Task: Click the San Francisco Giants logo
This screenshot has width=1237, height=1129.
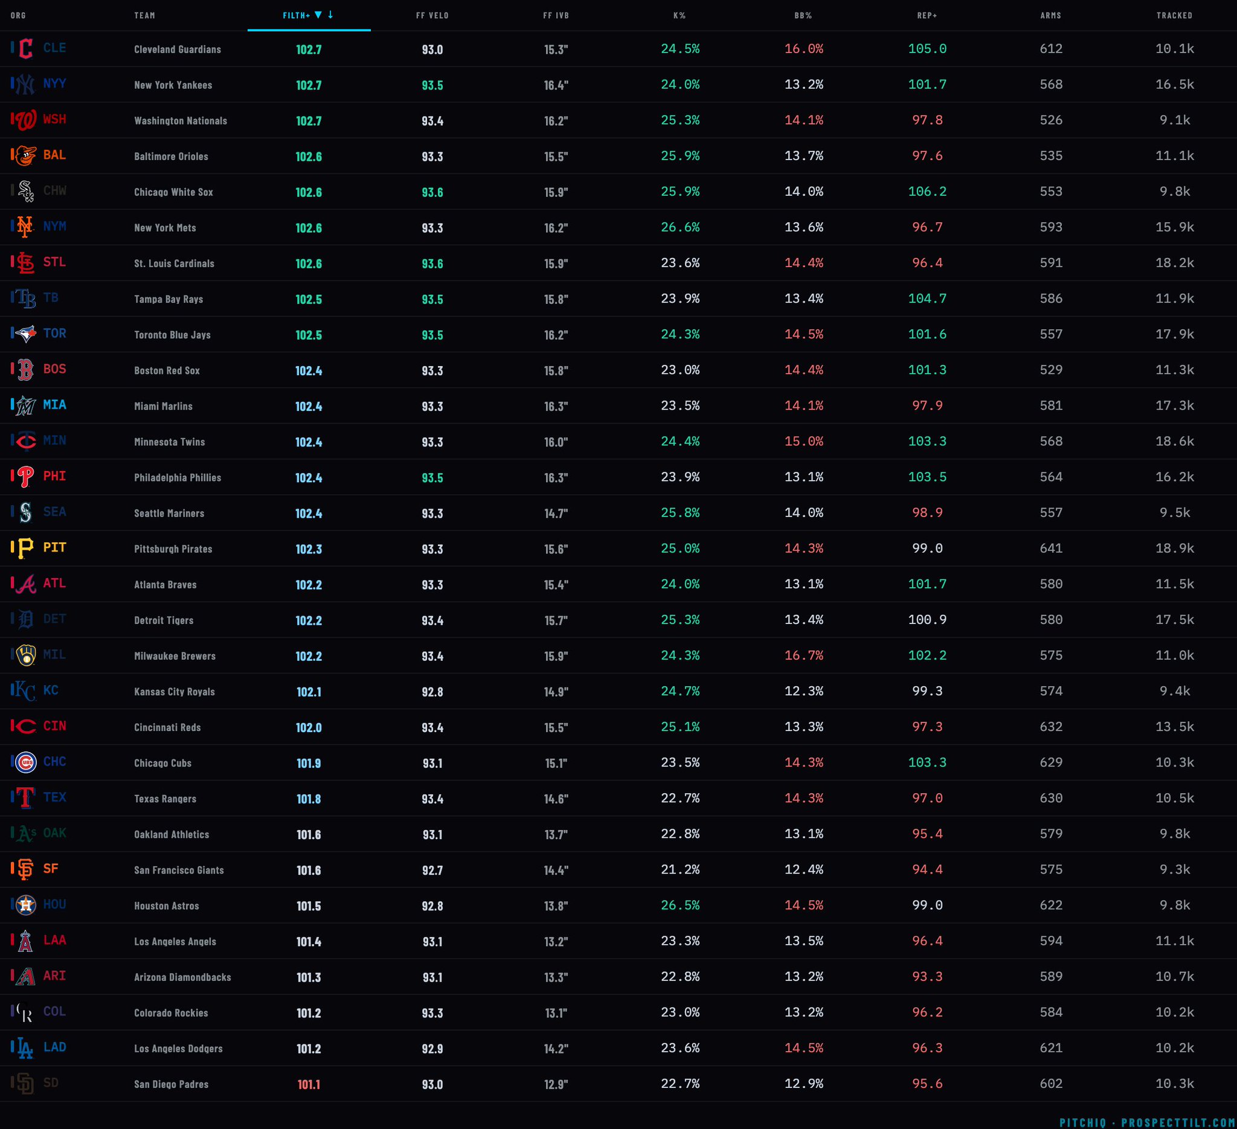Action: point(25,869)
